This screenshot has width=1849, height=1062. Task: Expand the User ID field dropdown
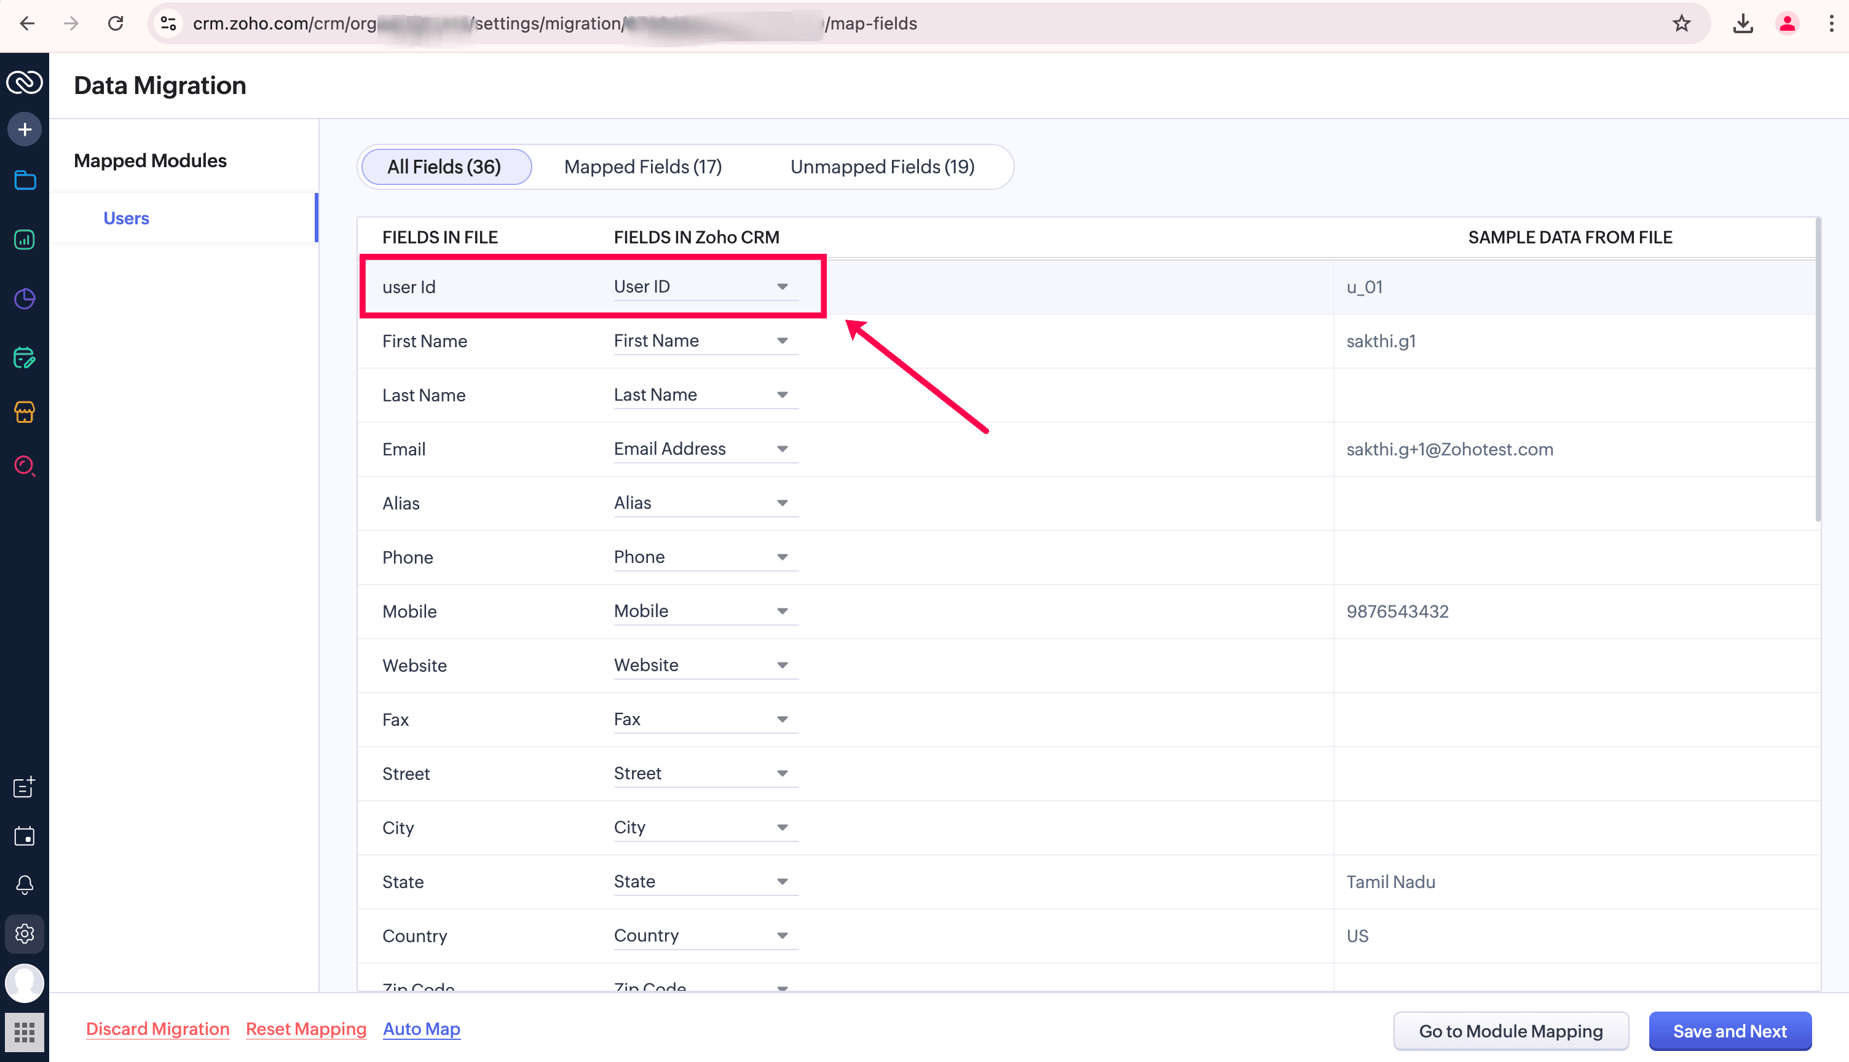(782, 286)
